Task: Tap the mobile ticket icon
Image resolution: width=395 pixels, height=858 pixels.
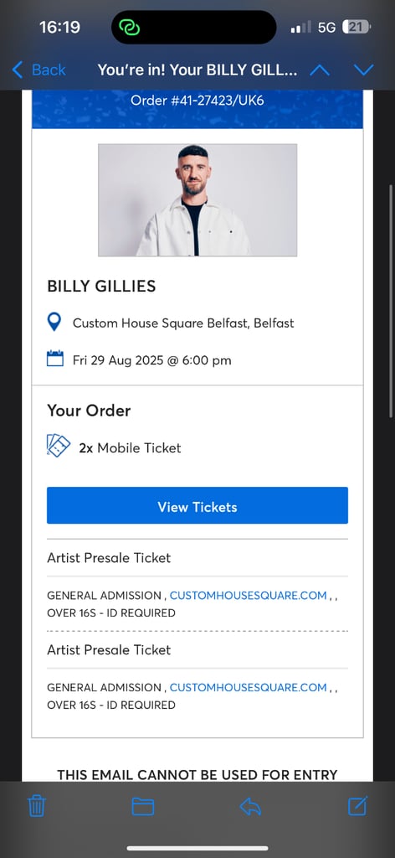Action: pos(58,446)
